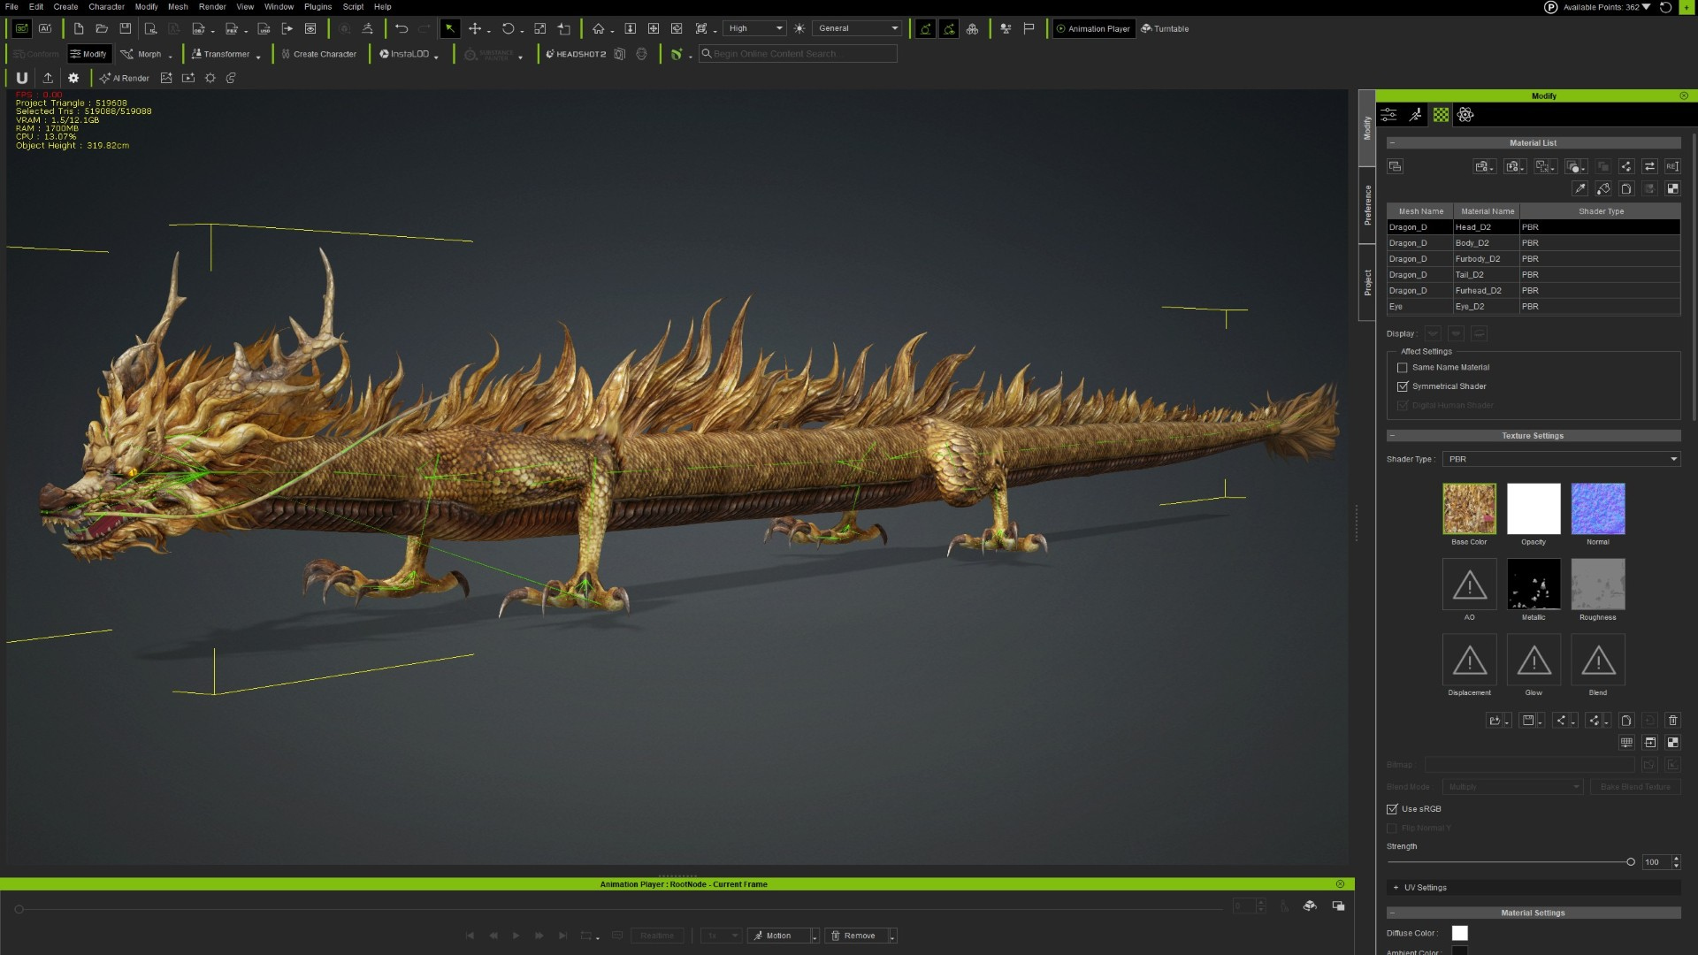Select the Body_D2 material row
Image resolution: width=1698 pixels, height=955 pixels.
[1534, 243]
